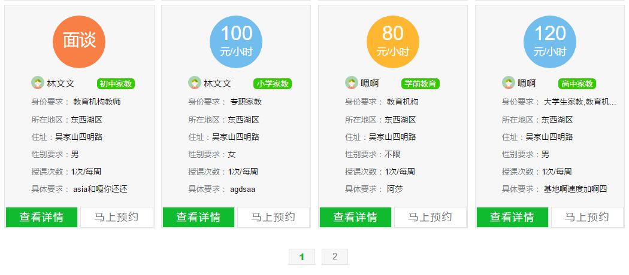
Task: Open 查看详情 on the 小学家教 card
Action: 198,217
